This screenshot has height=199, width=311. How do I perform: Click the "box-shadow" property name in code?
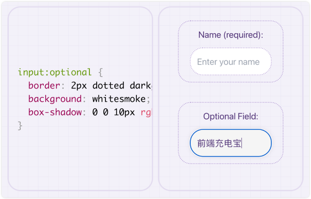(x=55, y=112)
